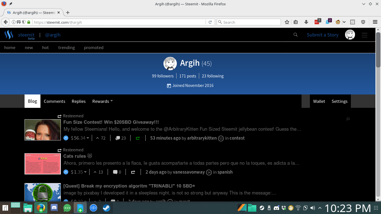Open the Fun Size Contest post title
Image resolution: width=381 pixels, height=214 pixels.
(x=111, y=122)
